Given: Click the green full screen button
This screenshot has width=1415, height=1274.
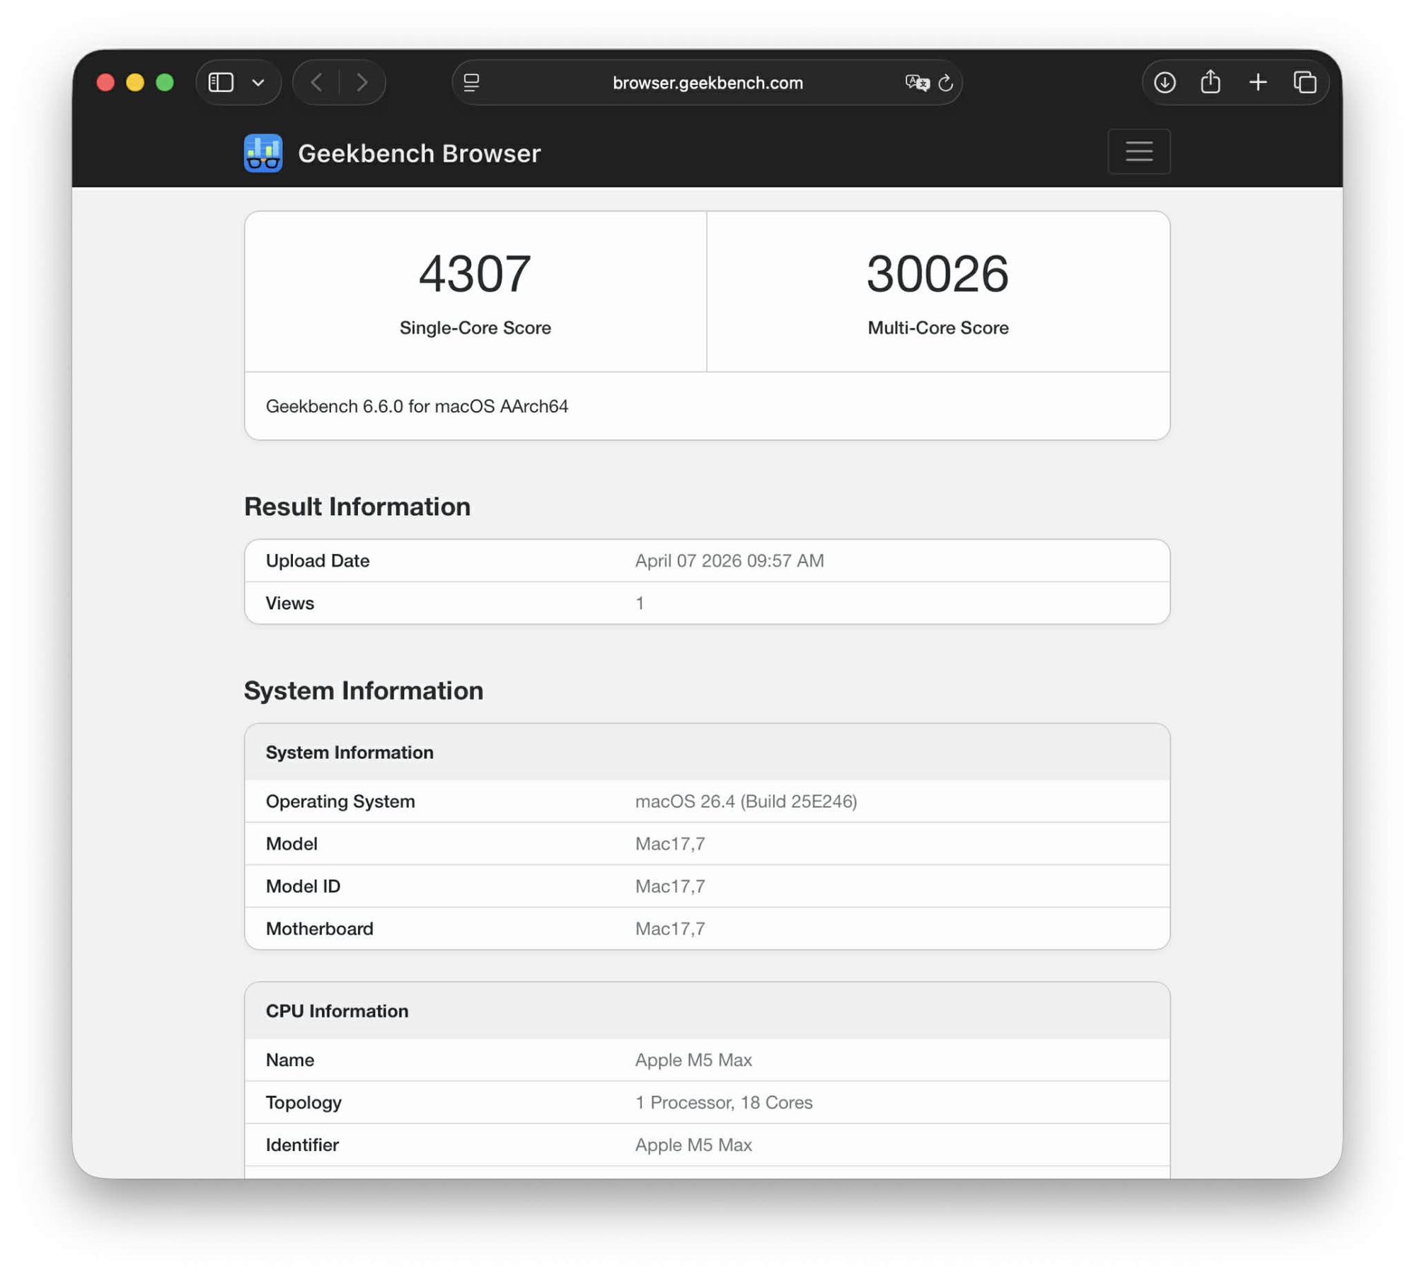Looking at the screenshot, I should click(165, 83).
